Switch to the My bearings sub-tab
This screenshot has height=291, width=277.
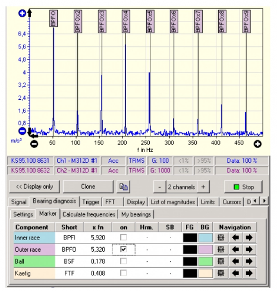click(x=136, y=214)
